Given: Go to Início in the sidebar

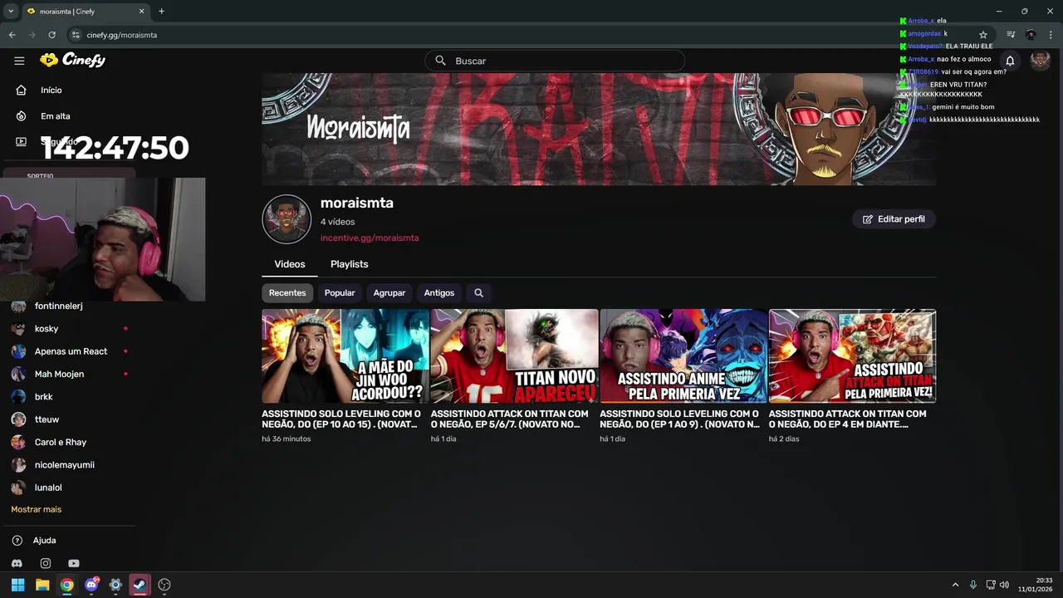Looking at the screenshot, I should click(51, 90).
